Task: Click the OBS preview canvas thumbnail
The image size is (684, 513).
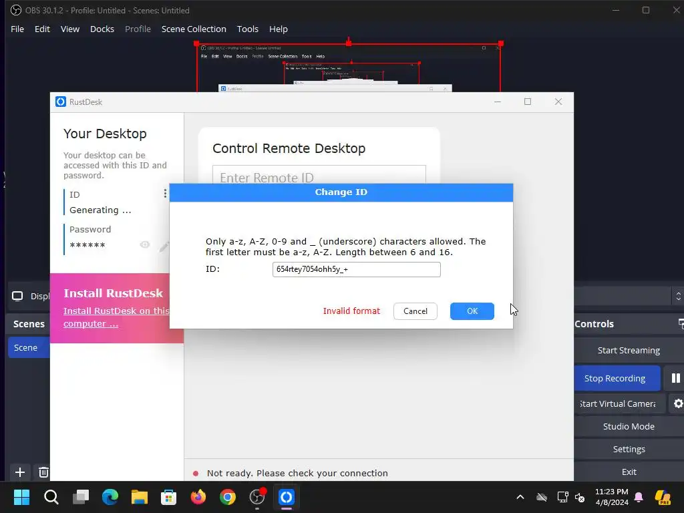Action: click(349, 67)
